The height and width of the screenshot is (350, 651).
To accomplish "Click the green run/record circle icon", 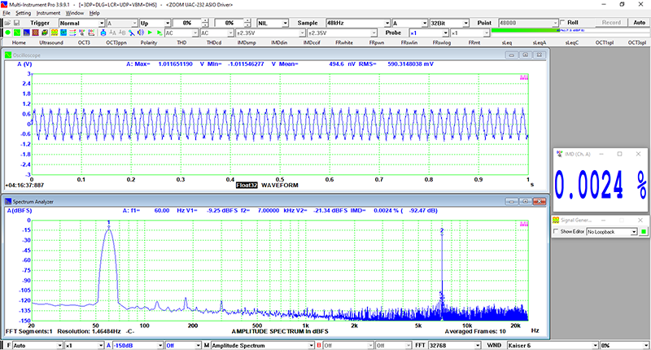I will click(x=7, y=33).
